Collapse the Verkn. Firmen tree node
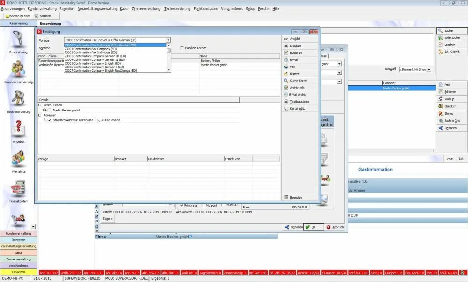This screenshot has height=282, width=468. click(40, 105)
